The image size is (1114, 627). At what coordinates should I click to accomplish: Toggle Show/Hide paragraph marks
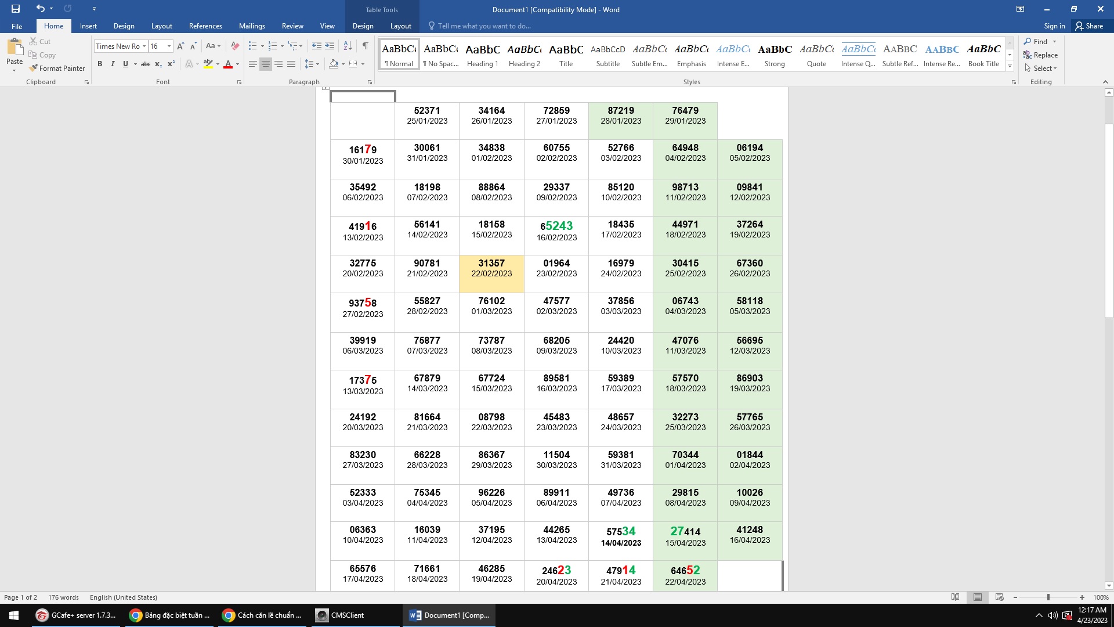[x=366, y=46]
